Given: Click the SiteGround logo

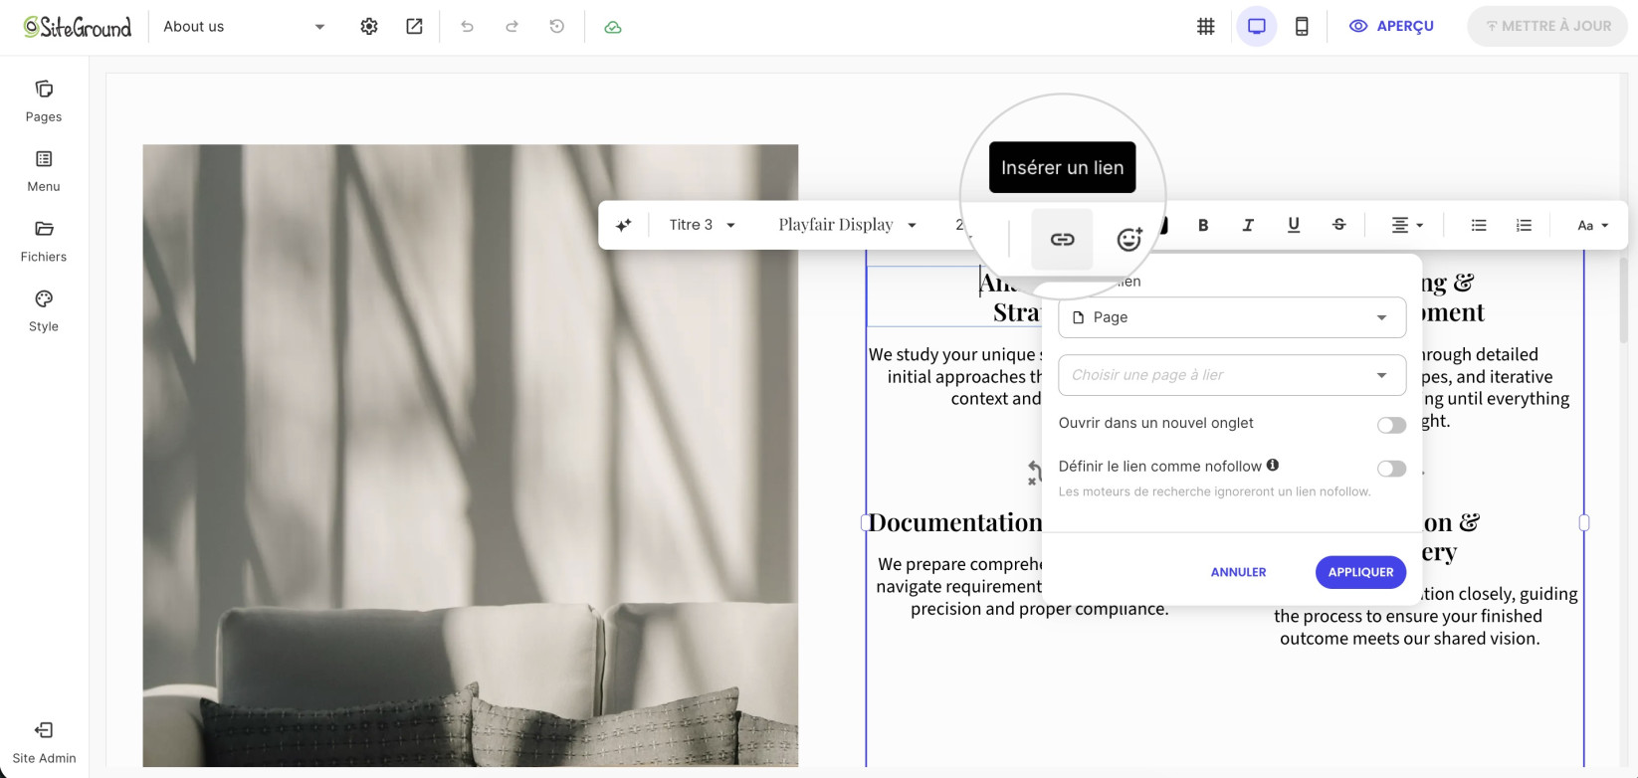Looking at the screenshot, I should tap(78, 27).
